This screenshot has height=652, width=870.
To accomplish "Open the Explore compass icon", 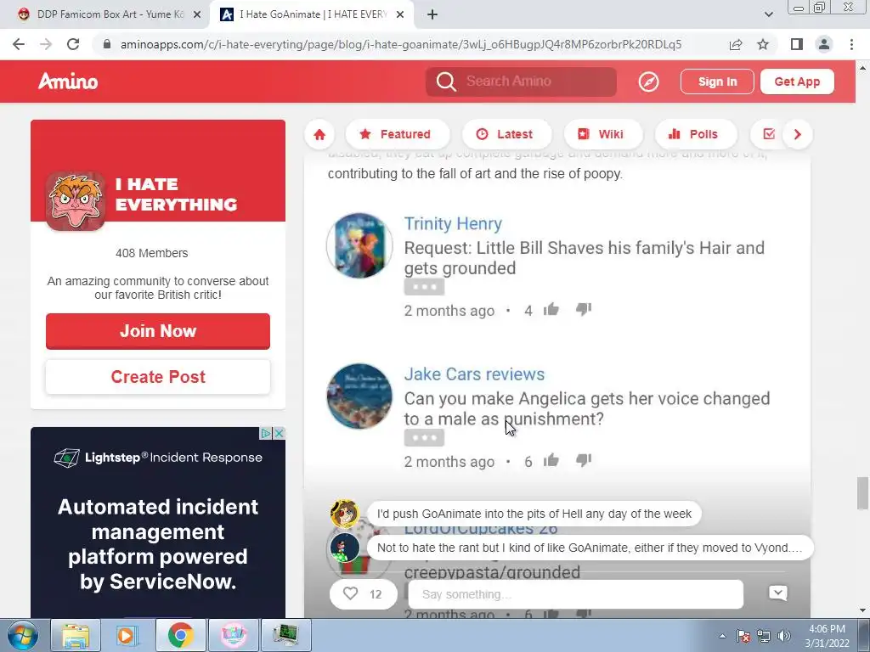I will pyautogui.click(x=648, y=81).
